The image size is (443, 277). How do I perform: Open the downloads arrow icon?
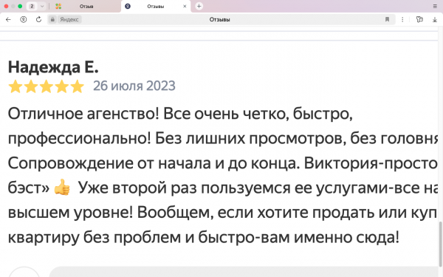tap(435, 19)
